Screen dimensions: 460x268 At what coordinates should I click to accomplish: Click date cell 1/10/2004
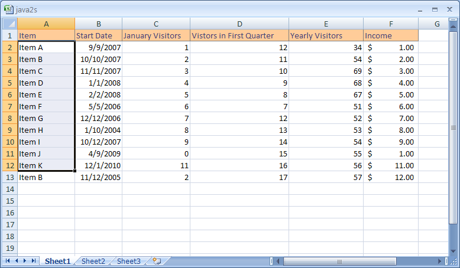pos(99,130)
